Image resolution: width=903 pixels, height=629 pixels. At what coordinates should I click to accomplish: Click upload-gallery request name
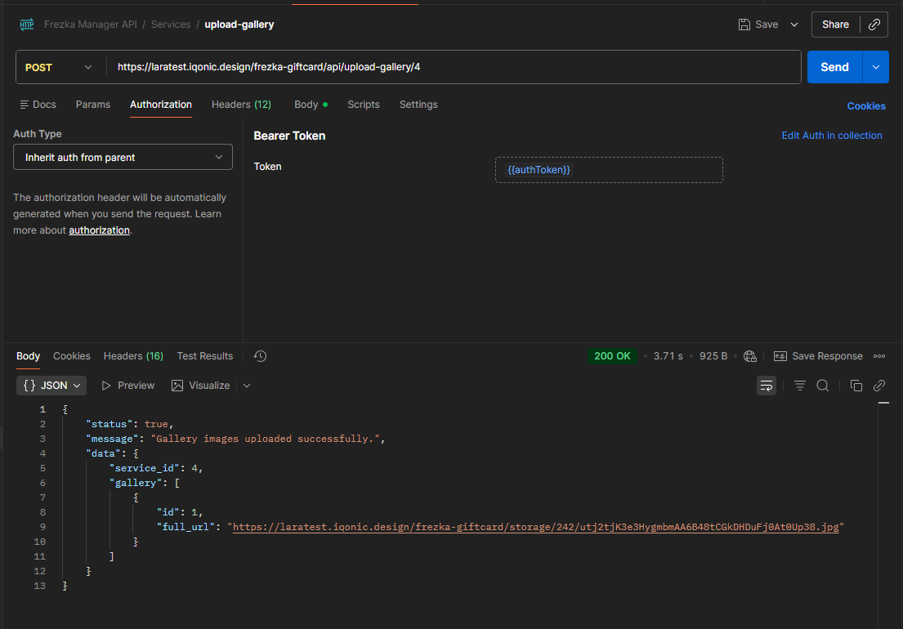(239, 25)
